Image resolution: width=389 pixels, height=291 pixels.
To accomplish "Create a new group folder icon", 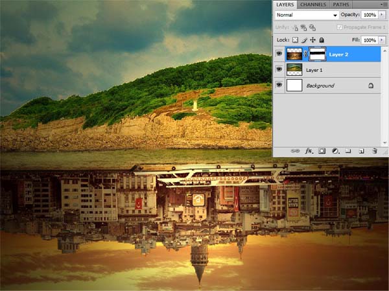I will (348, 151).
